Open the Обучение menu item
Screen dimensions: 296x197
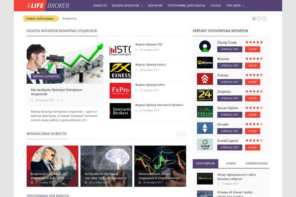pyautogui.click(x=155, y=5)
